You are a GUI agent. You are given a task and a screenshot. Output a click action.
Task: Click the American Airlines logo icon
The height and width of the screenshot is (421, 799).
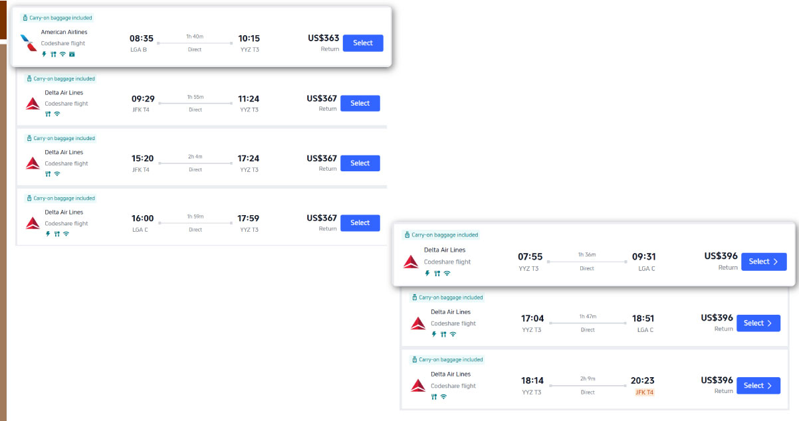(28, 43)
